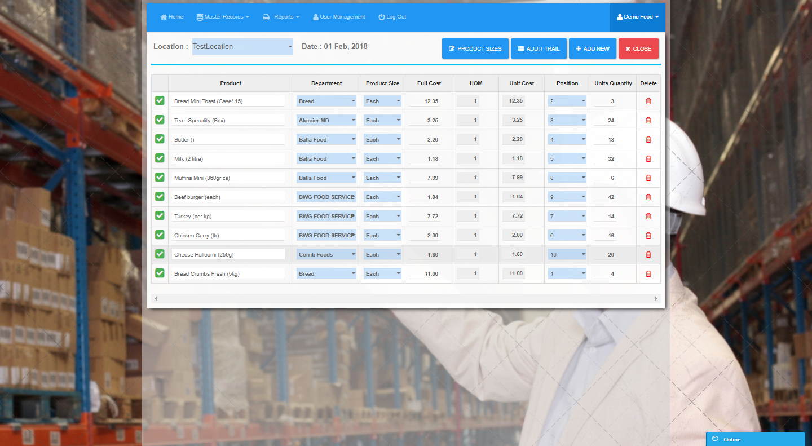Open the Online chat widget
812x446 pixels.
tap(755, 439)
